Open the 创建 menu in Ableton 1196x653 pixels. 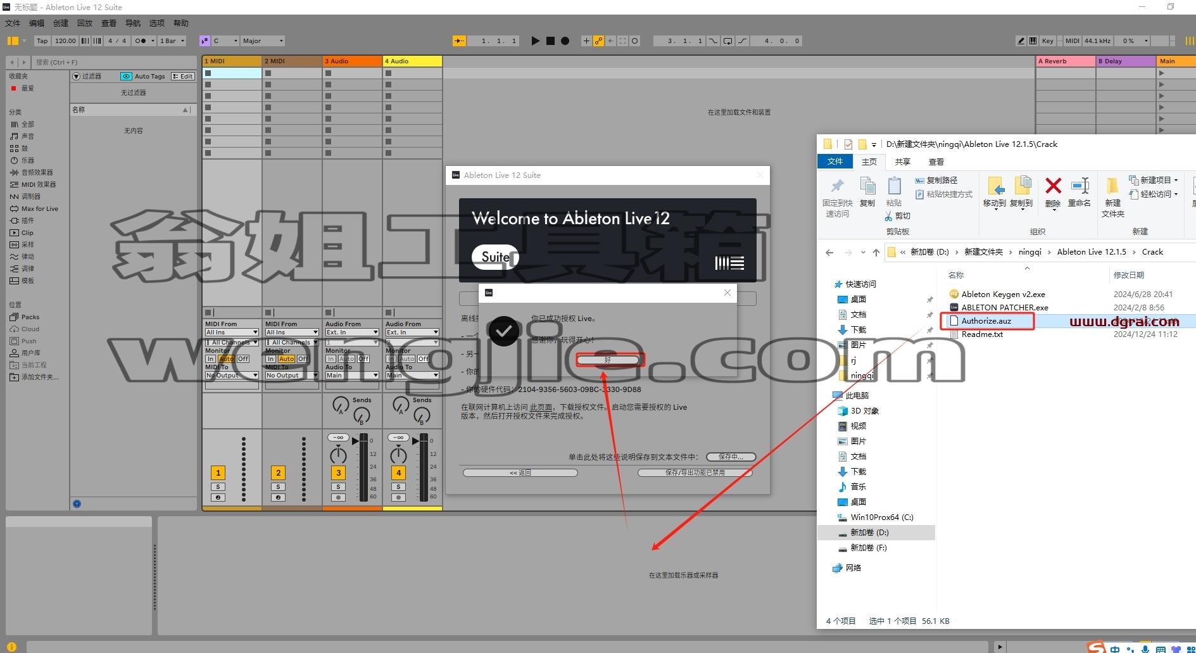pyautogui.click(x=61, y=23)
